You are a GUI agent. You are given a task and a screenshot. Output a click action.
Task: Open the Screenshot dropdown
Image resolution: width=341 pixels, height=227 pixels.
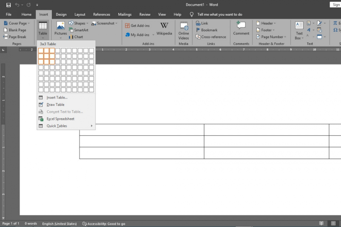tap(104, 23)
